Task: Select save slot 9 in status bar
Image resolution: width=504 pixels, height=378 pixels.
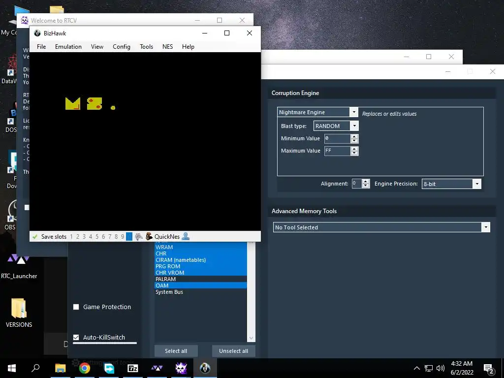Action: click(123, 237)
